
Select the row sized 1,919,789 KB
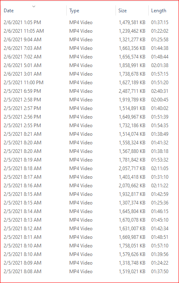click(89, 100)
